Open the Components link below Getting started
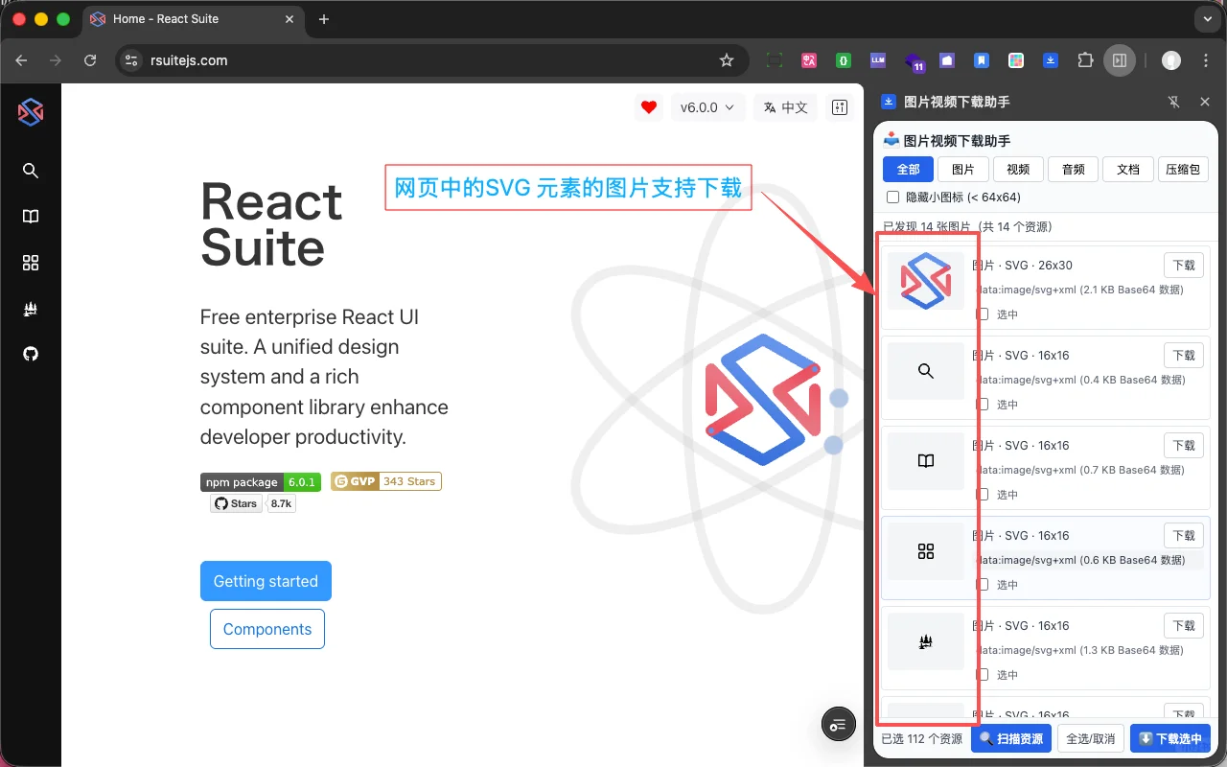 click(266, 629)
